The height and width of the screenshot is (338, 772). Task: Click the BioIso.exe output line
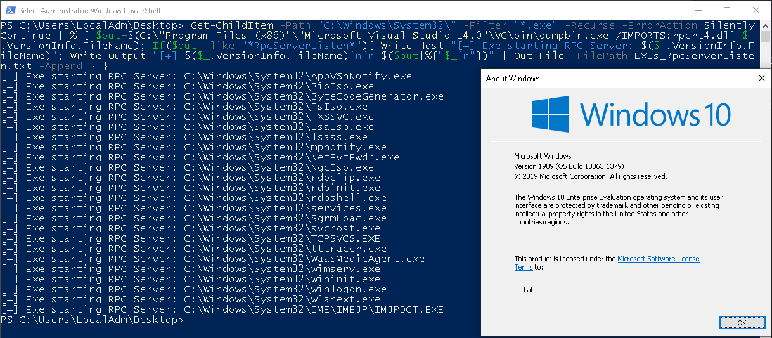pyautogui.click(x=188, y=86)
